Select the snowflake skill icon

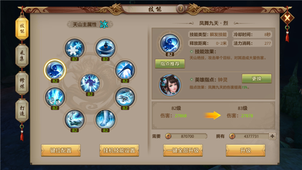point(75,48)
